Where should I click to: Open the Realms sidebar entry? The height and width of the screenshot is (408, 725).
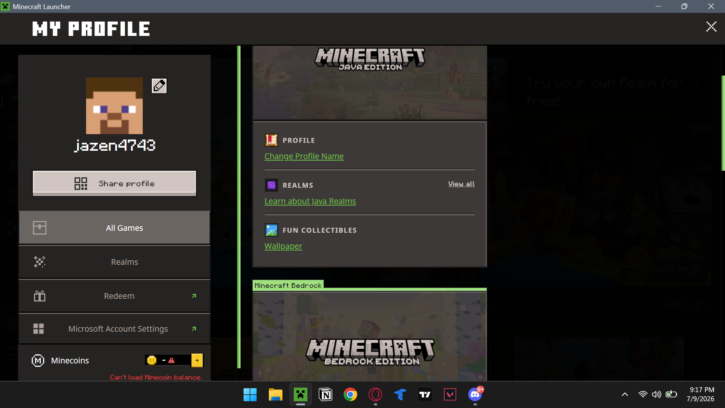coord(114,262)
